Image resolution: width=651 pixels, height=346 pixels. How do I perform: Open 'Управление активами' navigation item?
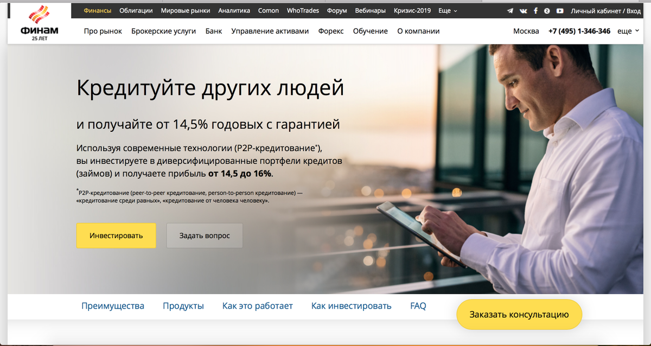pos(270,31)
